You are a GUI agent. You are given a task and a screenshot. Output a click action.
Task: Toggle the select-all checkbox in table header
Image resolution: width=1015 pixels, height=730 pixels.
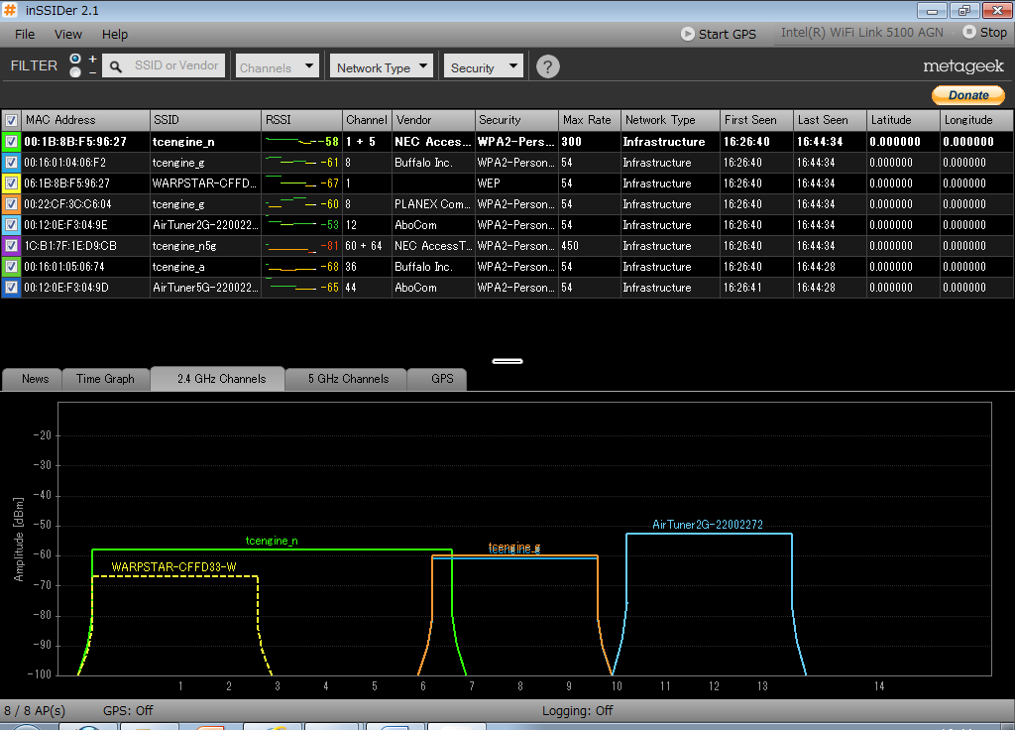click(x=11, y=120)
